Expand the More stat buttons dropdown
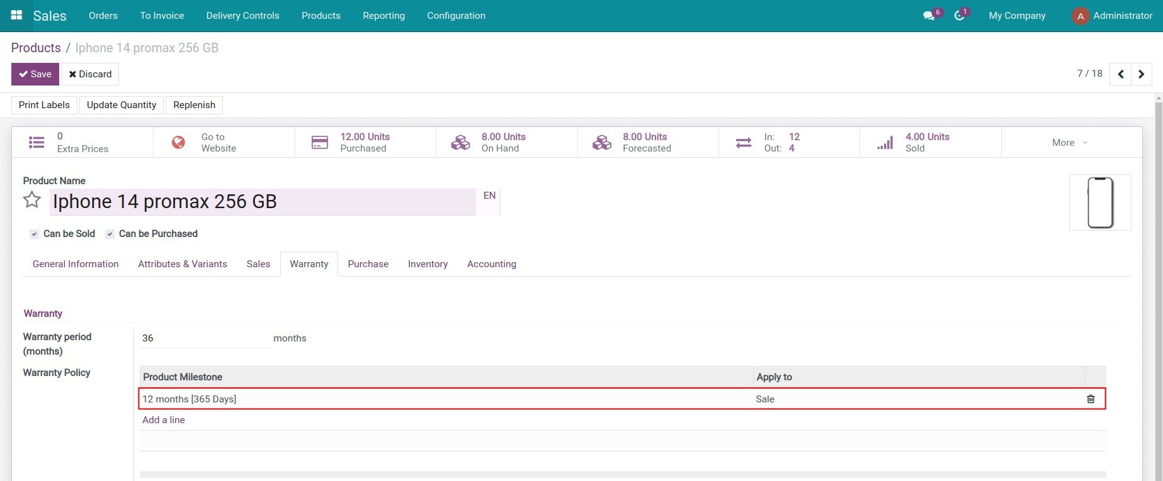The width and height of the screenshot is (1163, 481). coord(1069,143)
